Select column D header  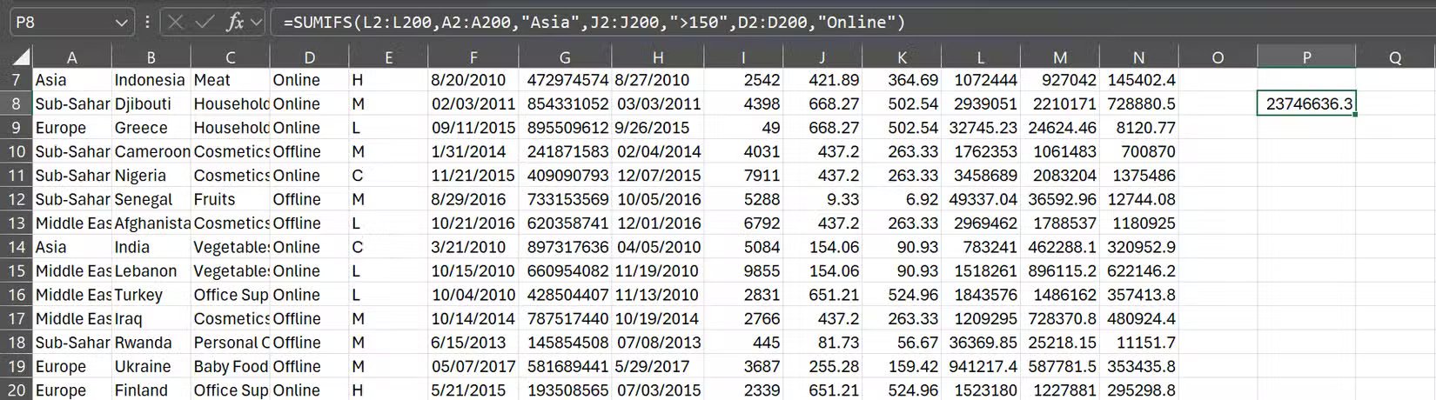coord(310,57)
